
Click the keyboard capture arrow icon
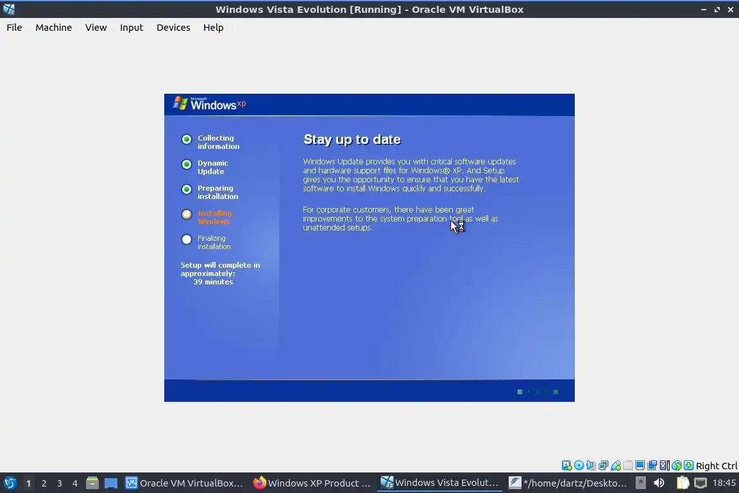pyautogui.click(x=688, y=465)
